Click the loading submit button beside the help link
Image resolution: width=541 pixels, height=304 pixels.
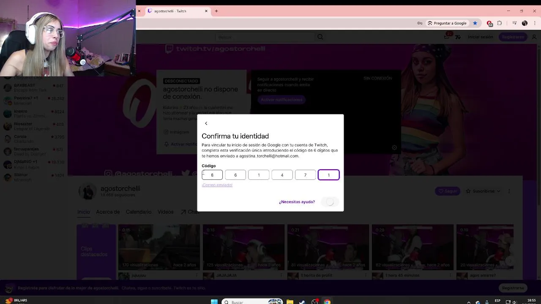pyautogui.click(x=330, y=202)
